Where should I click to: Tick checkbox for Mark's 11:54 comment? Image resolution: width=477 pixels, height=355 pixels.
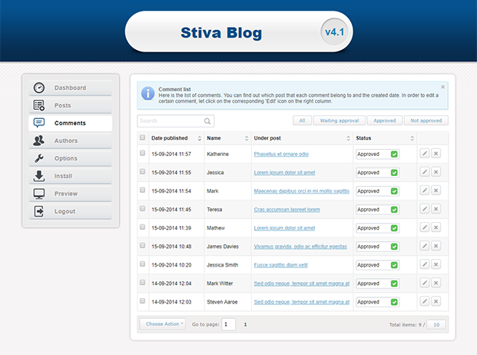(x=142, y=190)
